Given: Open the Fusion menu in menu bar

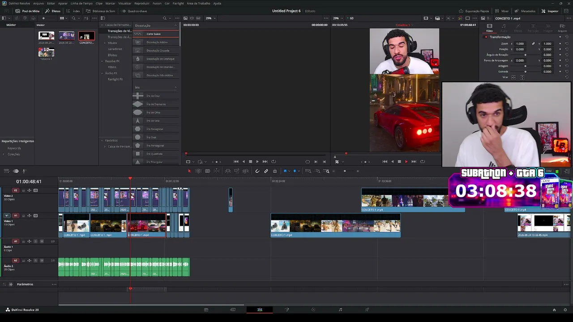Looking at the screenshot, I should pos(157,3).
